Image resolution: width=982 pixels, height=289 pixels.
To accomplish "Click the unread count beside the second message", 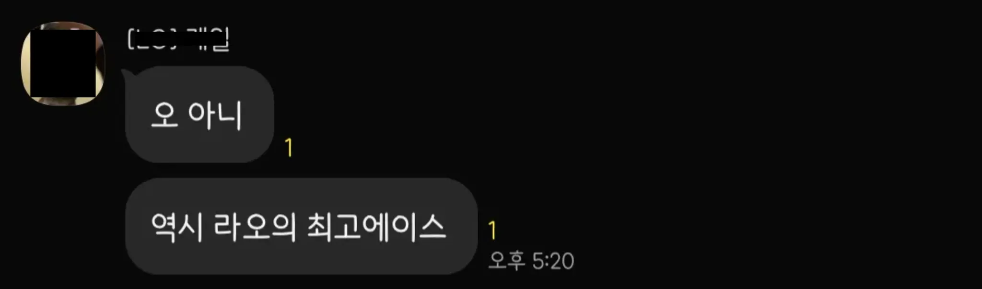I will 492,231.
